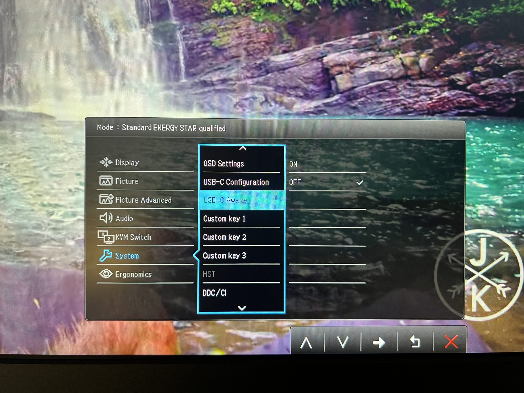Click the Audio speaker icon

pyautogui.click(x=106, y=218)
